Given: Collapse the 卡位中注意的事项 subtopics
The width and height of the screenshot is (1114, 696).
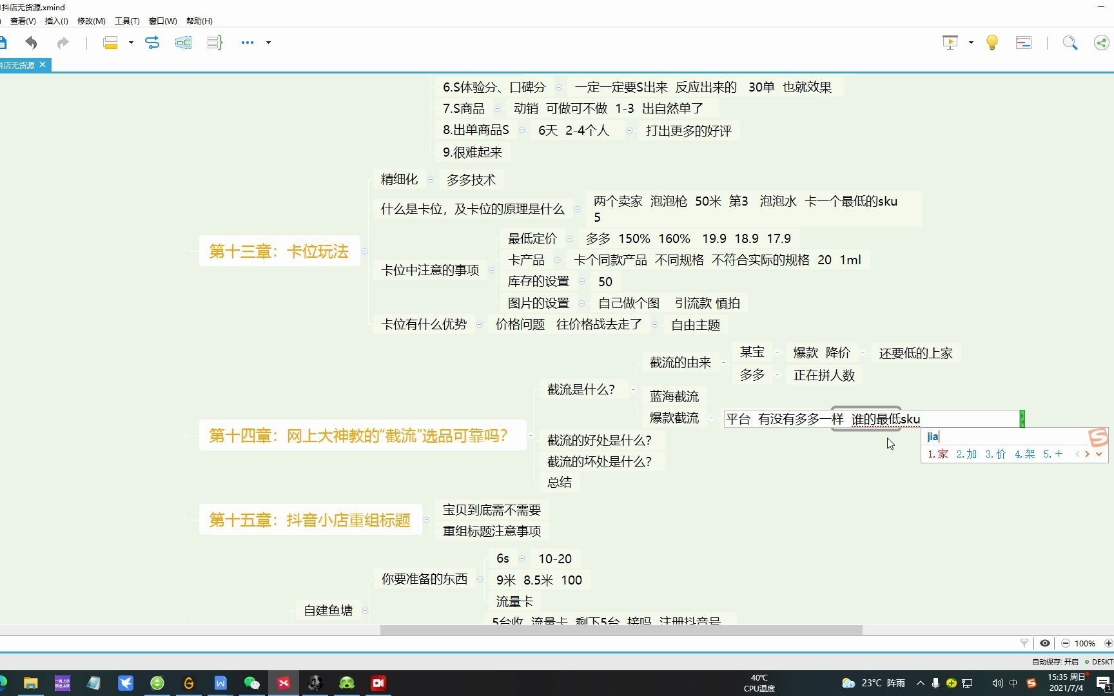Looking at the screenshot, I should 491,270.
